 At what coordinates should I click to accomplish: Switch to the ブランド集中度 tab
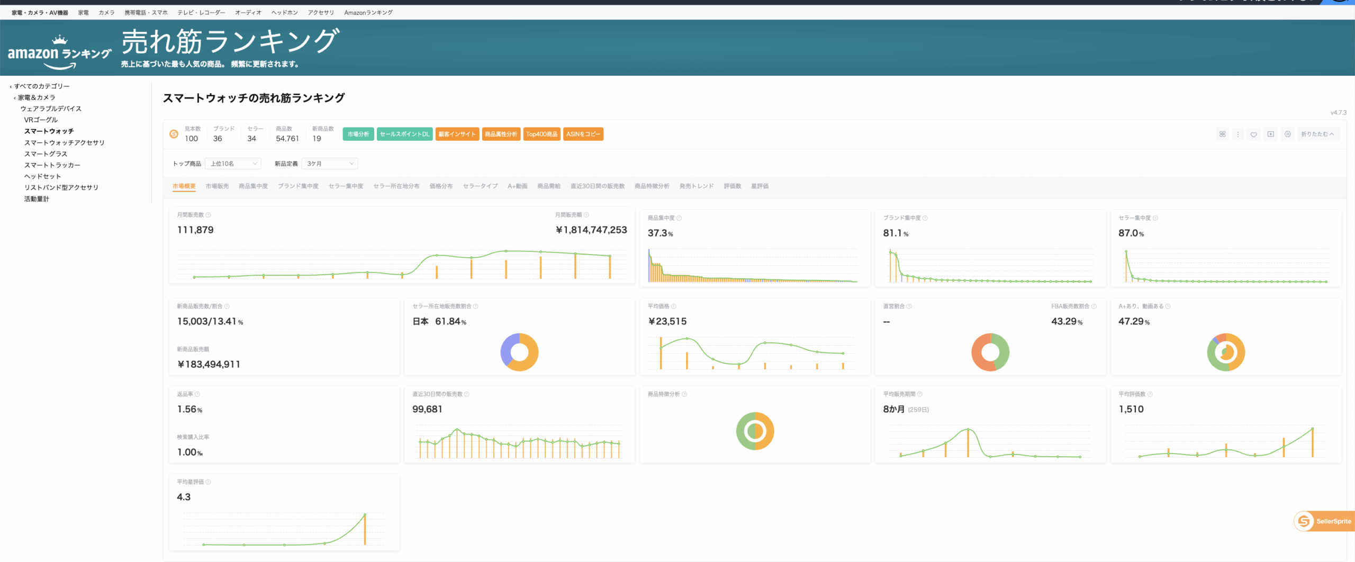pyautogui.click(x=298, y=186)
